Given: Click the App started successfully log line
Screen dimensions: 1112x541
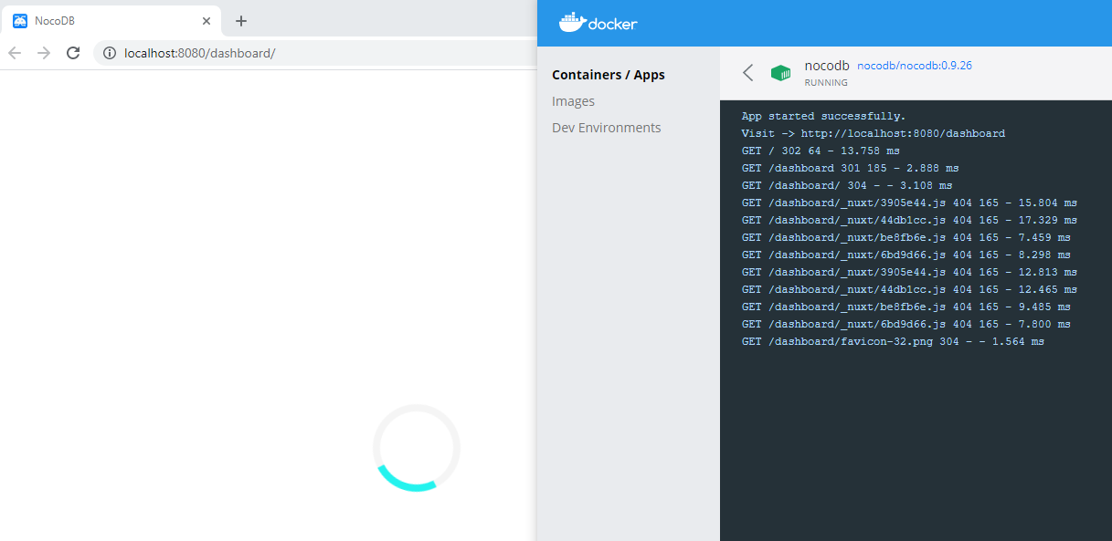Looking at the screenshot, I should click(825, 116).
